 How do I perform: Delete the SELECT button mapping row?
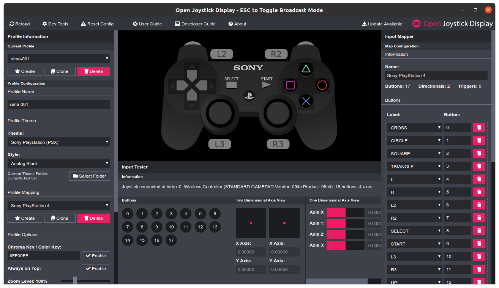[479, 231]
